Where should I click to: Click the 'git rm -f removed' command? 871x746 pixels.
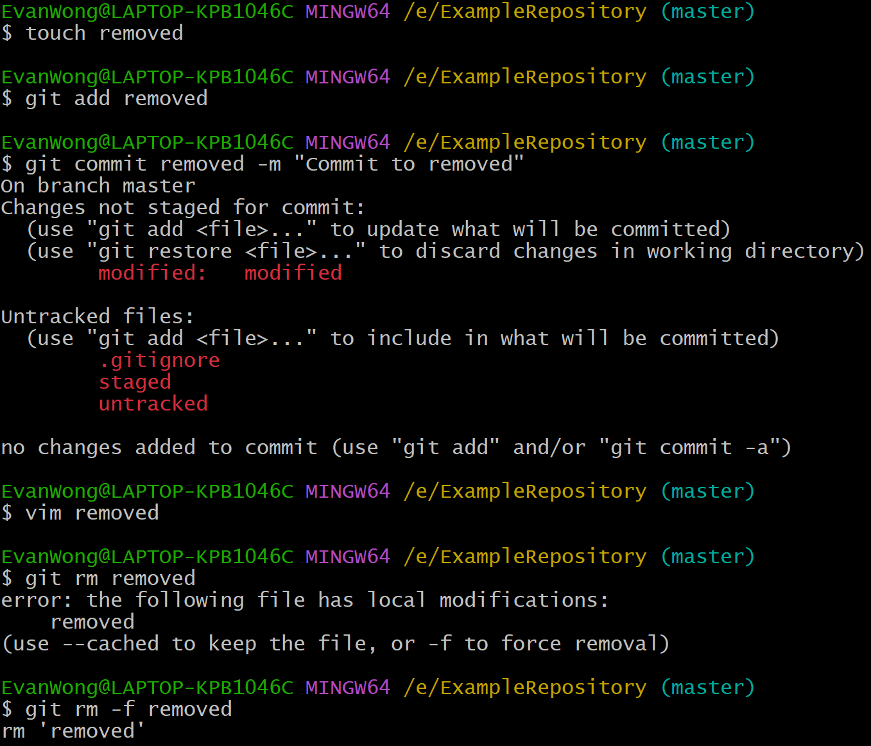[x=128, y=709]
